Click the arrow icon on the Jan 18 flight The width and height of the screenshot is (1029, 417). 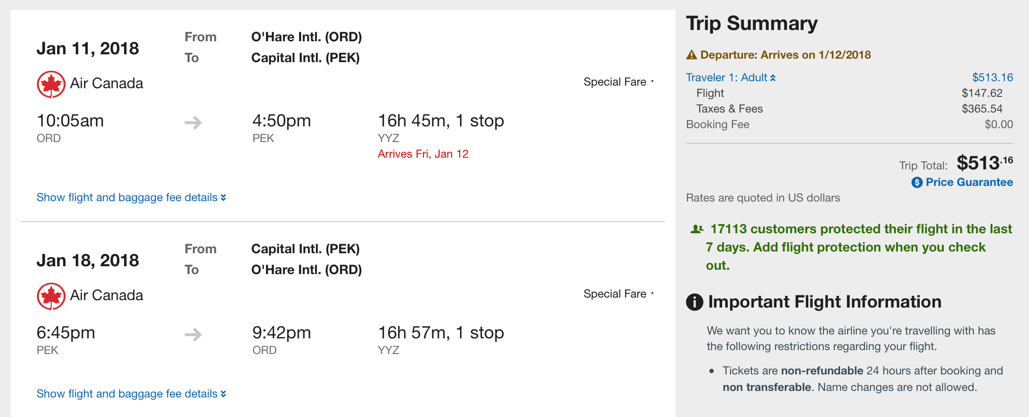tap(193, 334)
